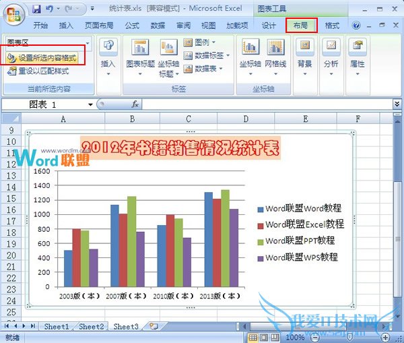
Task: Switch to the 视图 tab
Action: [x=208, y=26]
